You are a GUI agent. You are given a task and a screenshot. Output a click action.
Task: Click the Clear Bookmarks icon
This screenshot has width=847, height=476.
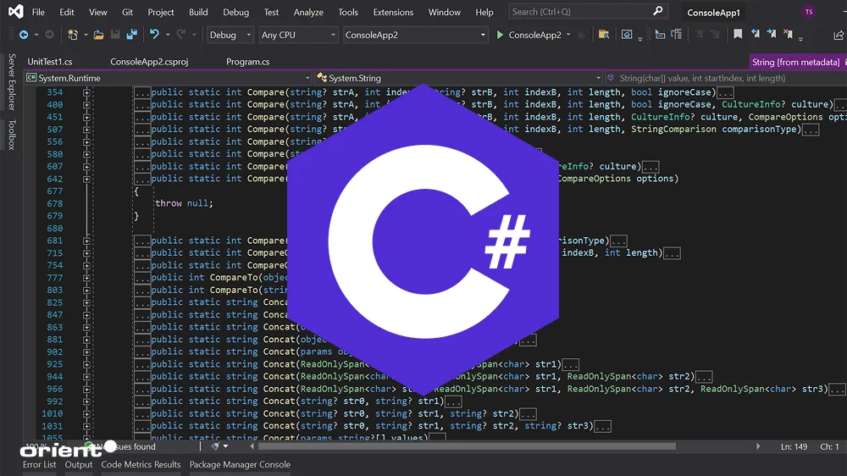(788, 35)
